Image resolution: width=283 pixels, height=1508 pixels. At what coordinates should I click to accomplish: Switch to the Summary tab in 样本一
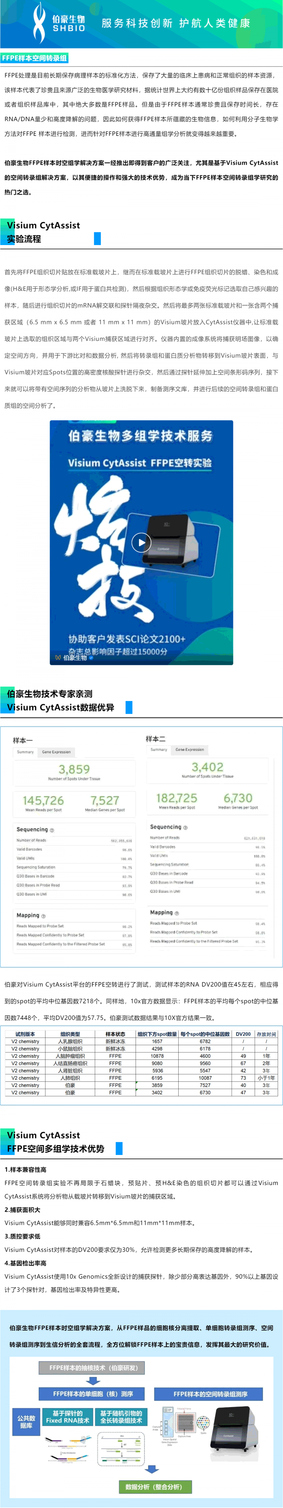(x=25, y=752)
